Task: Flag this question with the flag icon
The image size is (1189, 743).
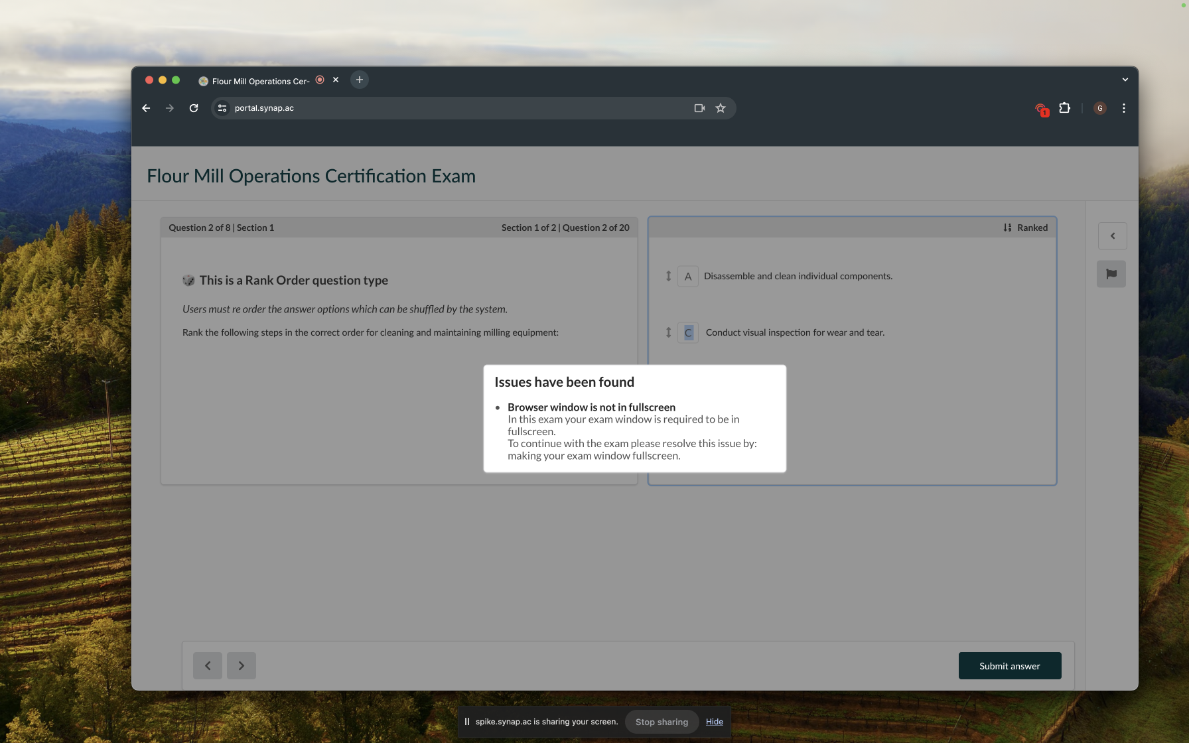Action: coord(1111,274)
